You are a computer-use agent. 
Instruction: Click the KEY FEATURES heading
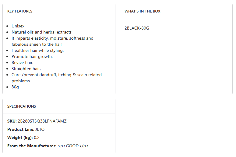click(x=20, y=11)
